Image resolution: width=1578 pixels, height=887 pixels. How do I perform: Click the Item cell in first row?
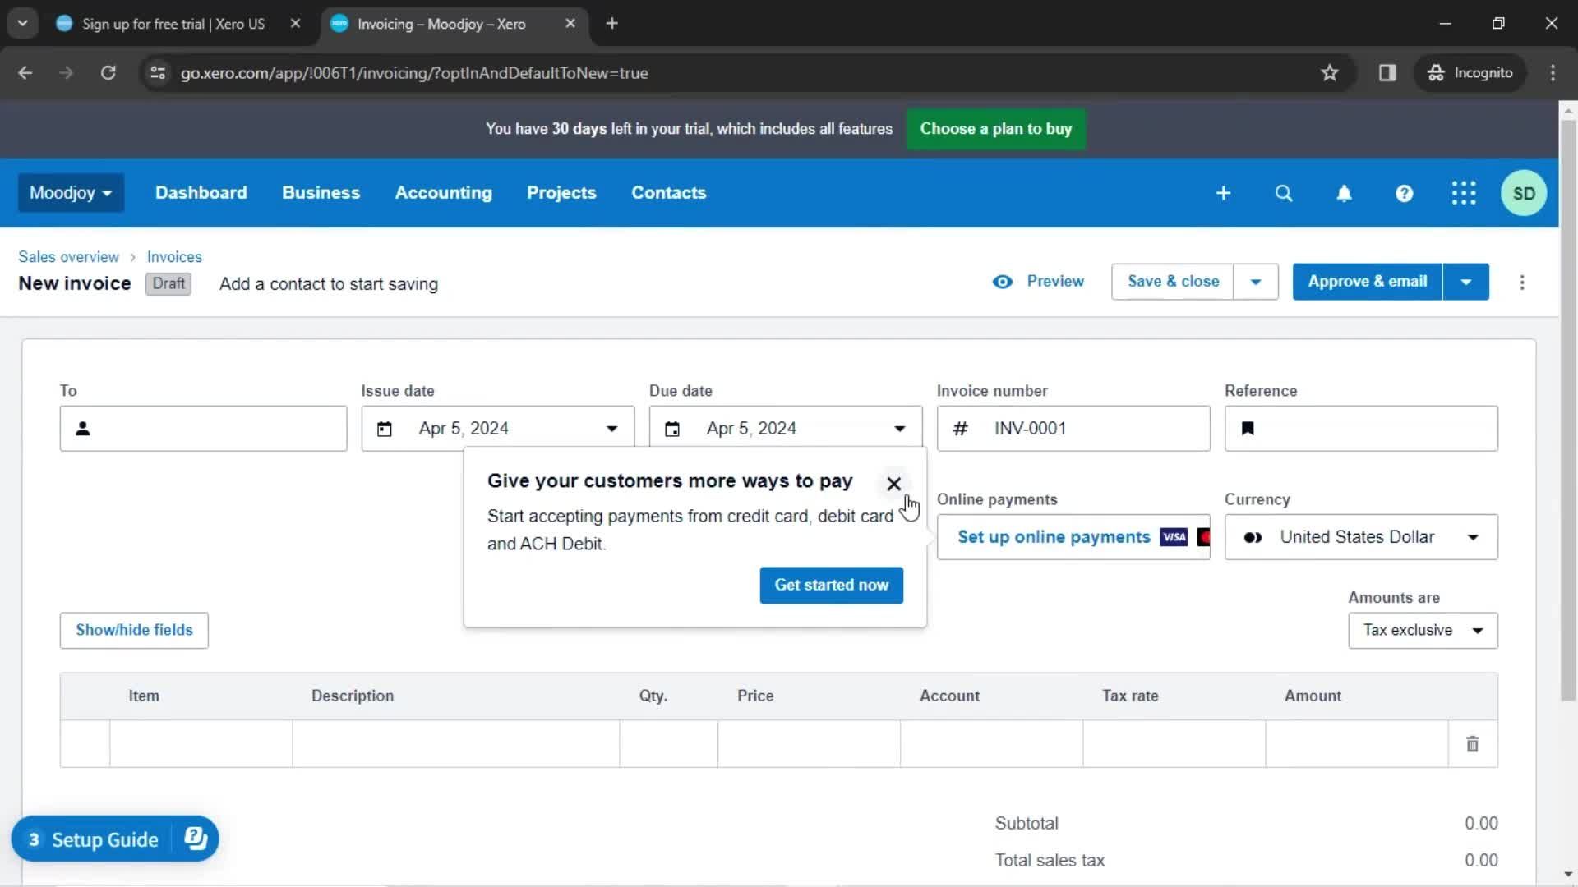point(201,744)
